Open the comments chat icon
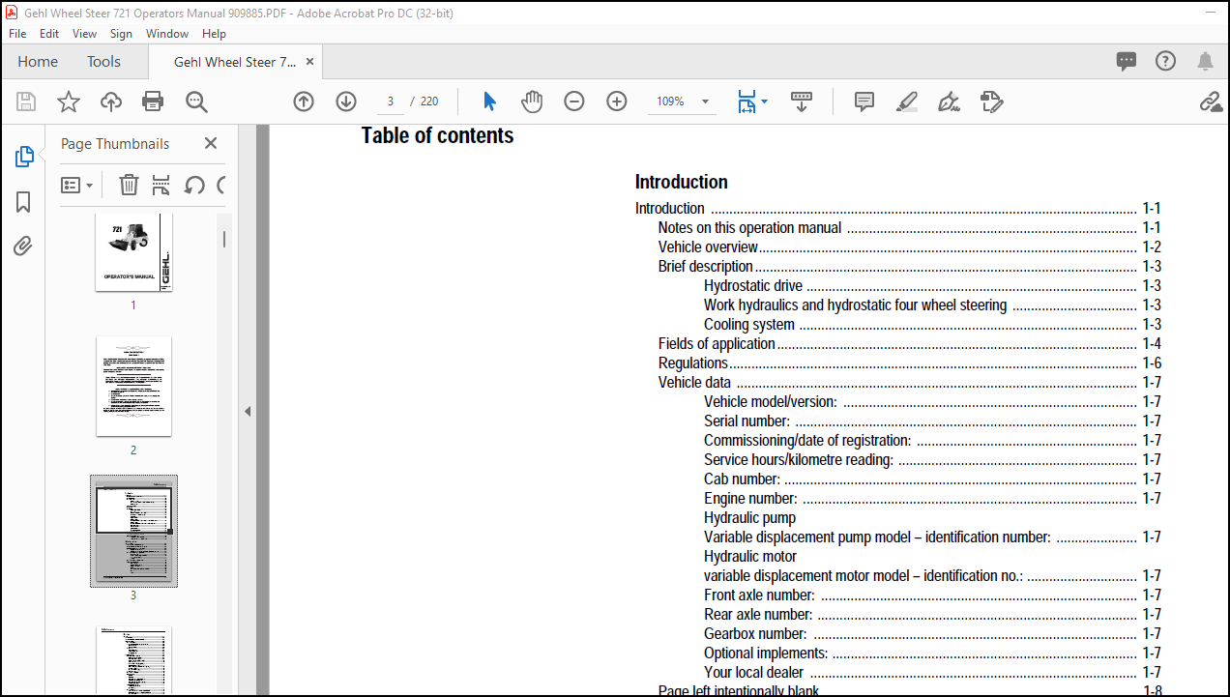 point(1127,62)
